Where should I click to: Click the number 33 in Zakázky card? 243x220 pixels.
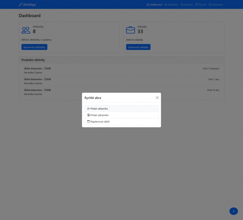coord(140,31)
